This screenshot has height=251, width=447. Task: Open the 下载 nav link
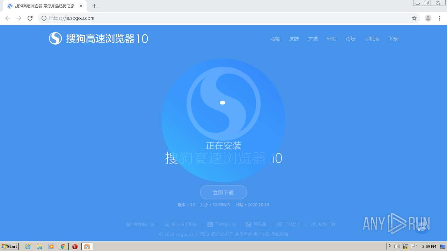coord(393,39)
